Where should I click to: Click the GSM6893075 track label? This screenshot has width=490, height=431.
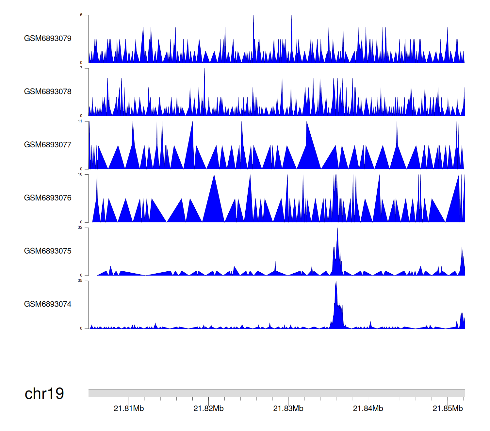48,251
